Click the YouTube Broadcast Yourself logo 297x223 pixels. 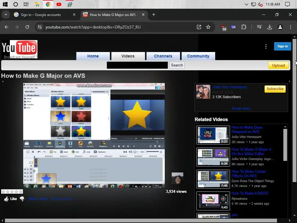[19, 49]
